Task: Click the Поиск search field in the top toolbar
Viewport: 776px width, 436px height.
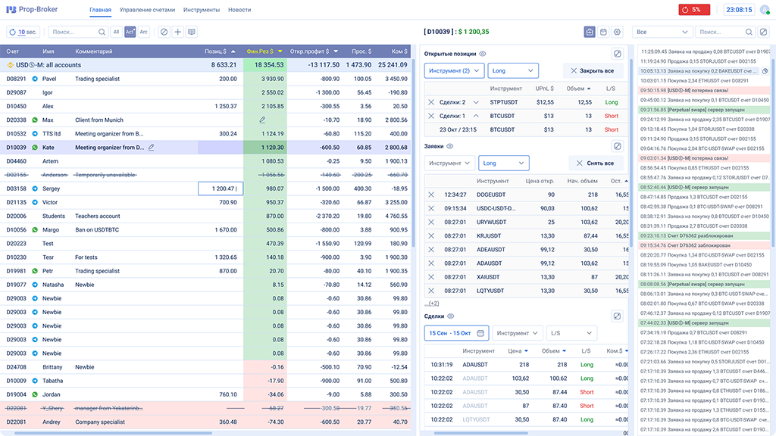Action: [76, 32]
